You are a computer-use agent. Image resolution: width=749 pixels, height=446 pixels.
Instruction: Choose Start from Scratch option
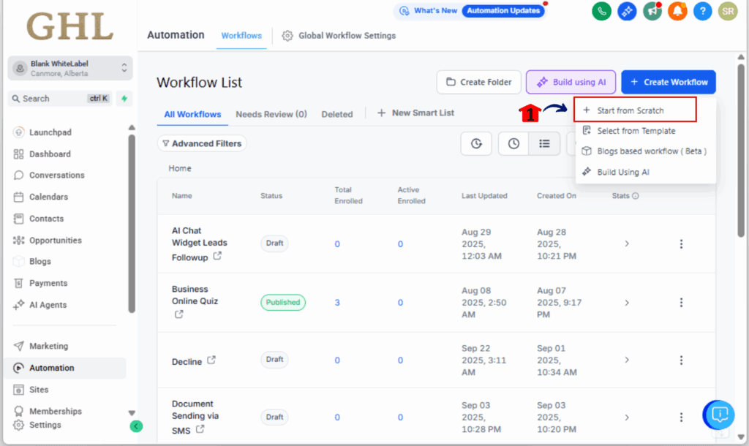click(x=636, y=110)
